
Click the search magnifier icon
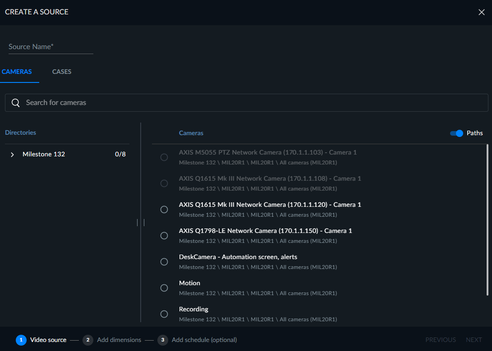click(15, 103)
